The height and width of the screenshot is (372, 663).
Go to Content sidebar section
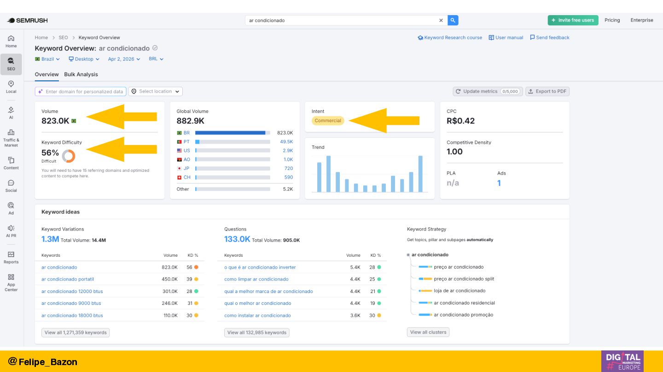click(x=11, y=163)
